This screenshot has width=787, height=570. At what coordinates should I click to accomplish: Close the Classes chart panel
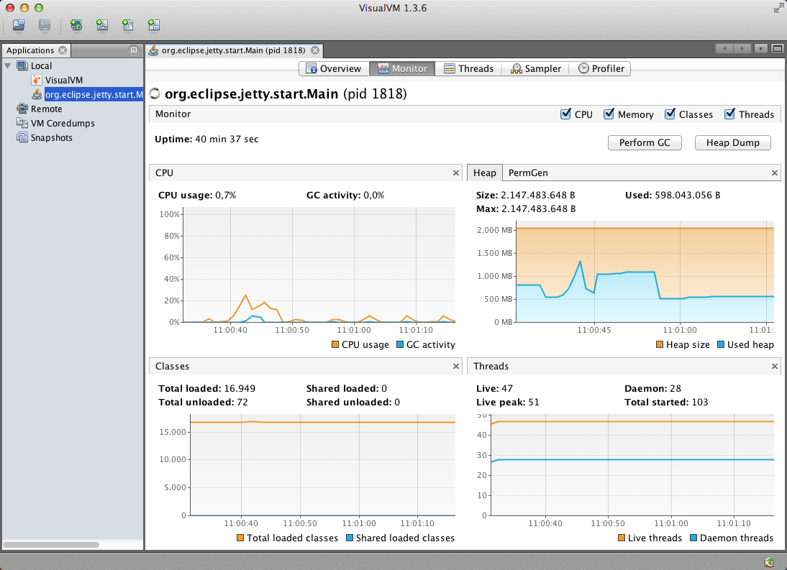click(x=456, y=367)
